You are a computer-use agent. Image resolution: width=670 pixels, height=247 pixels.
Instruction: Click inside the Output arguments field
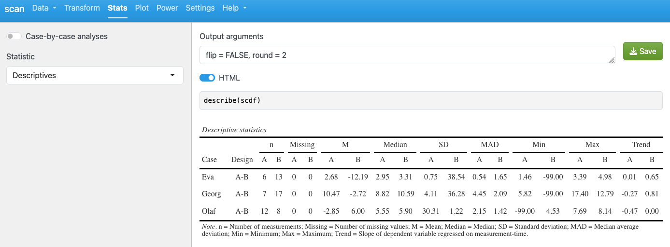[x=407, y=55]
